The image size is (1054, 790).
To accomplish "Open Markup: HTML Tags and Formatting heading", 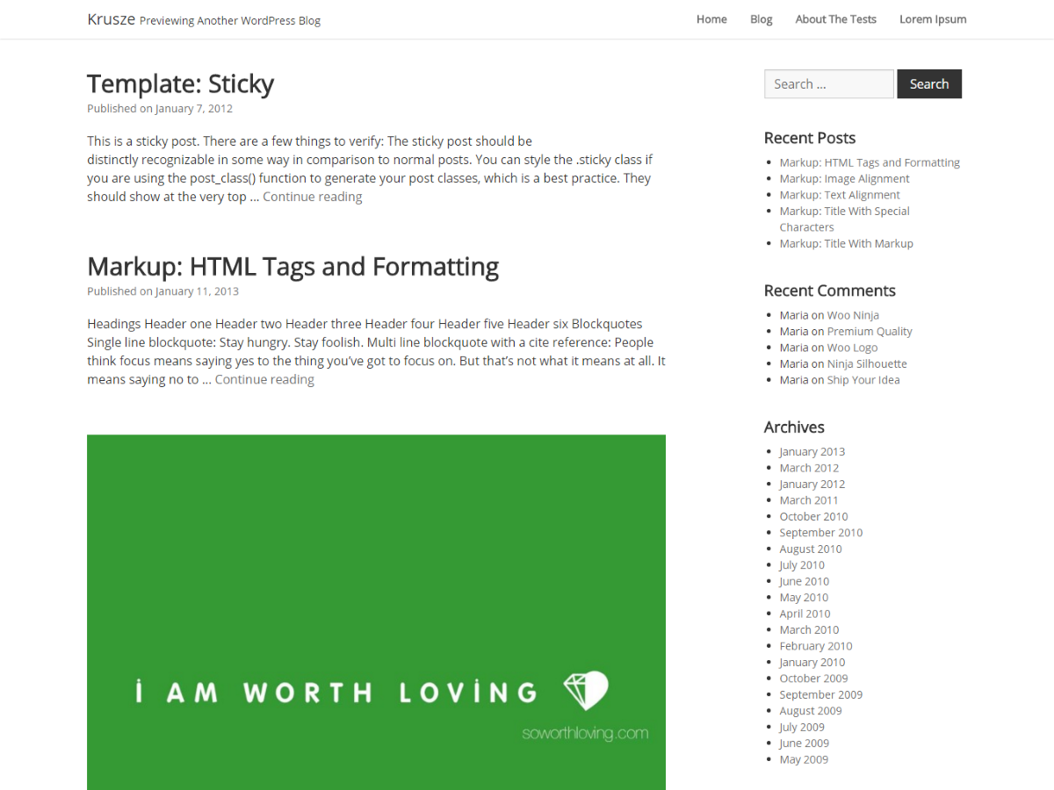I will [x=292, y=266].
